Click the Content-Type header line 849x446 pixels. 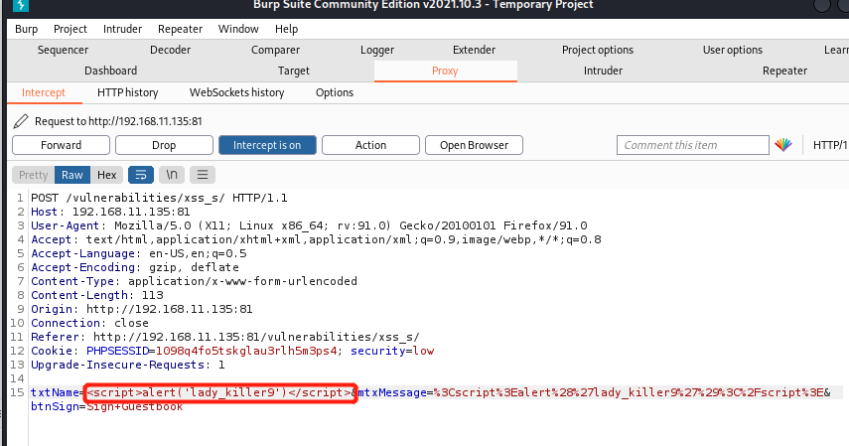(194, 281)
